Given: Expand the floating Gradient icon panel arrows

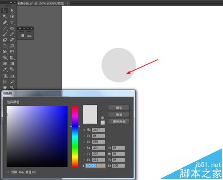Looking at the screenshot, I should click(20, 28).
